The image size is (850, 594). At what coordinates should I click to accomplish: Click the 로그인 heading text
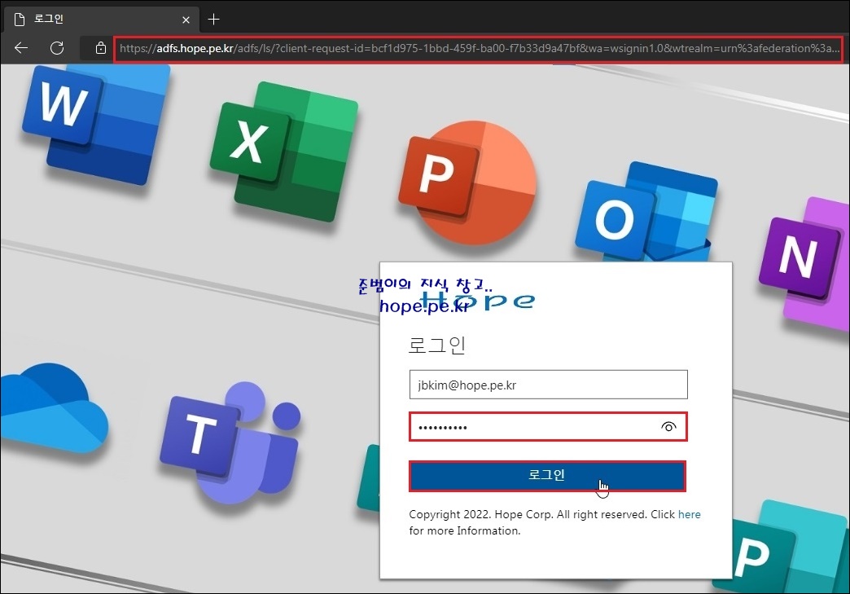[437, 345]
